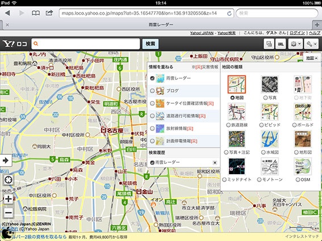Zoom in with the plus button
The width and height of the screenshot is (322, 241).
click(9, 199)
